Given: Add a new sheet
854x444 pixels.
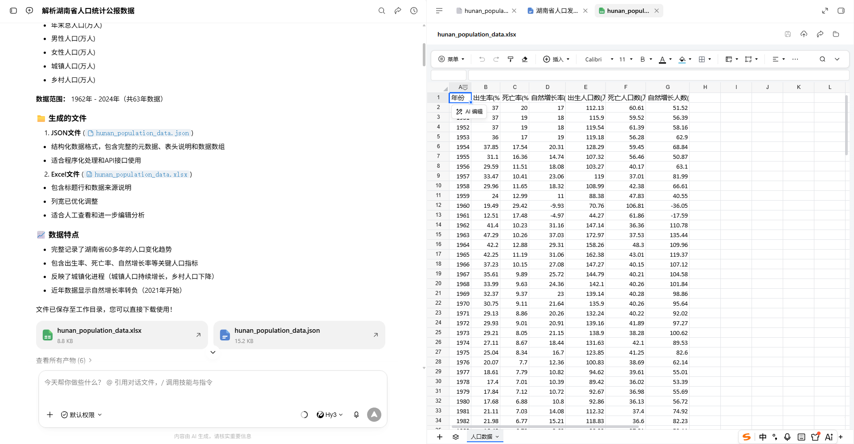Looking at the screenshot, I should click(440, 437).
